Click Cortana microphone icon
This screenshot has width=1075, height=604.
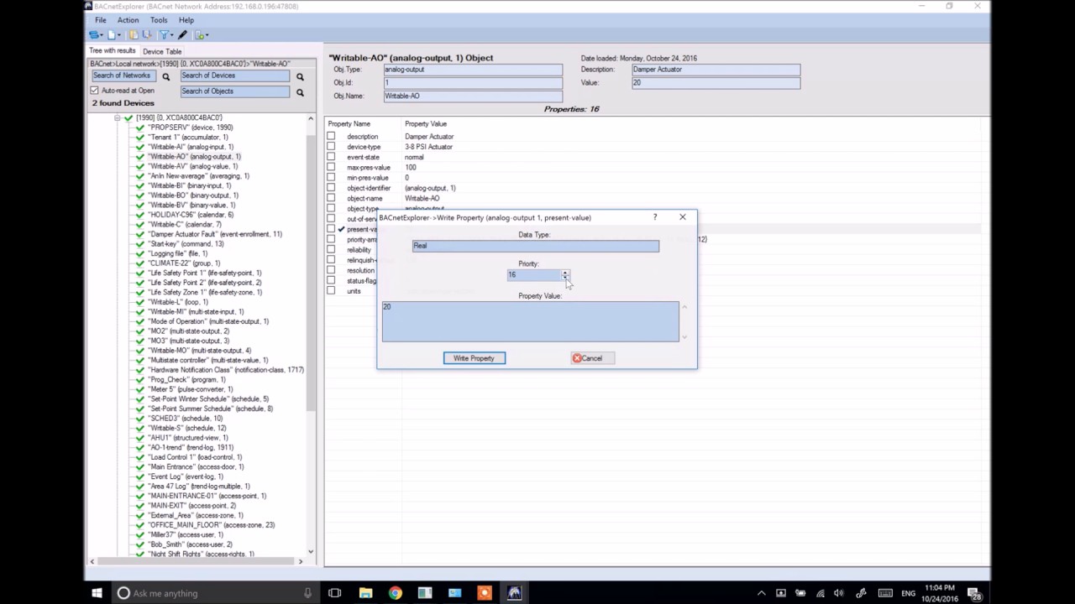pos(307,593)
